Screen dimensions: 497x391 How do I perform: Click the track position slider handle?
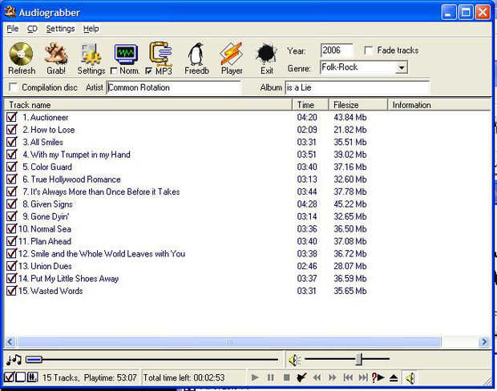click(34, 359)
